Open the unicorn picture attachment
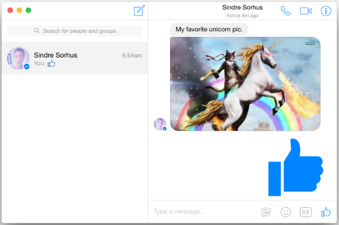Screen dimensions: 339x225 pos(245,84)
